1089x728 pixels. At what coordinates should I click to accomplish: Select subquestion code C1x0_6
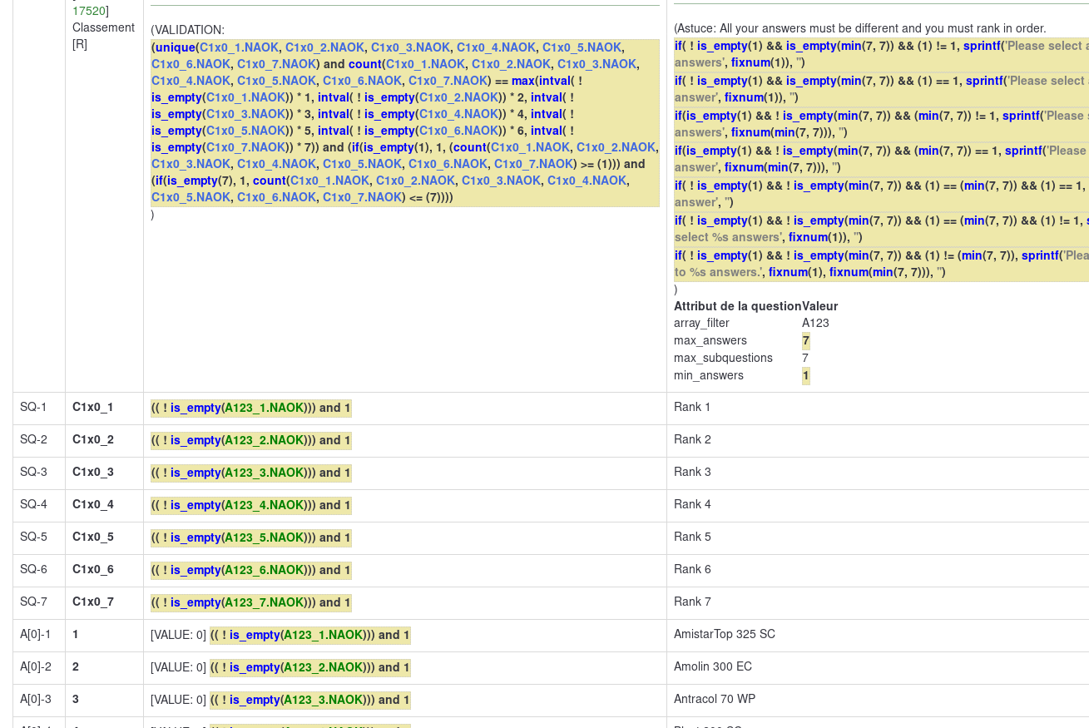(x=93, y=569)
